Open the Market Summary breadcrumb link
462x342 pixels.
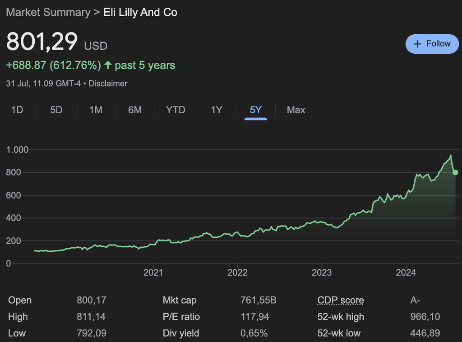48,12
